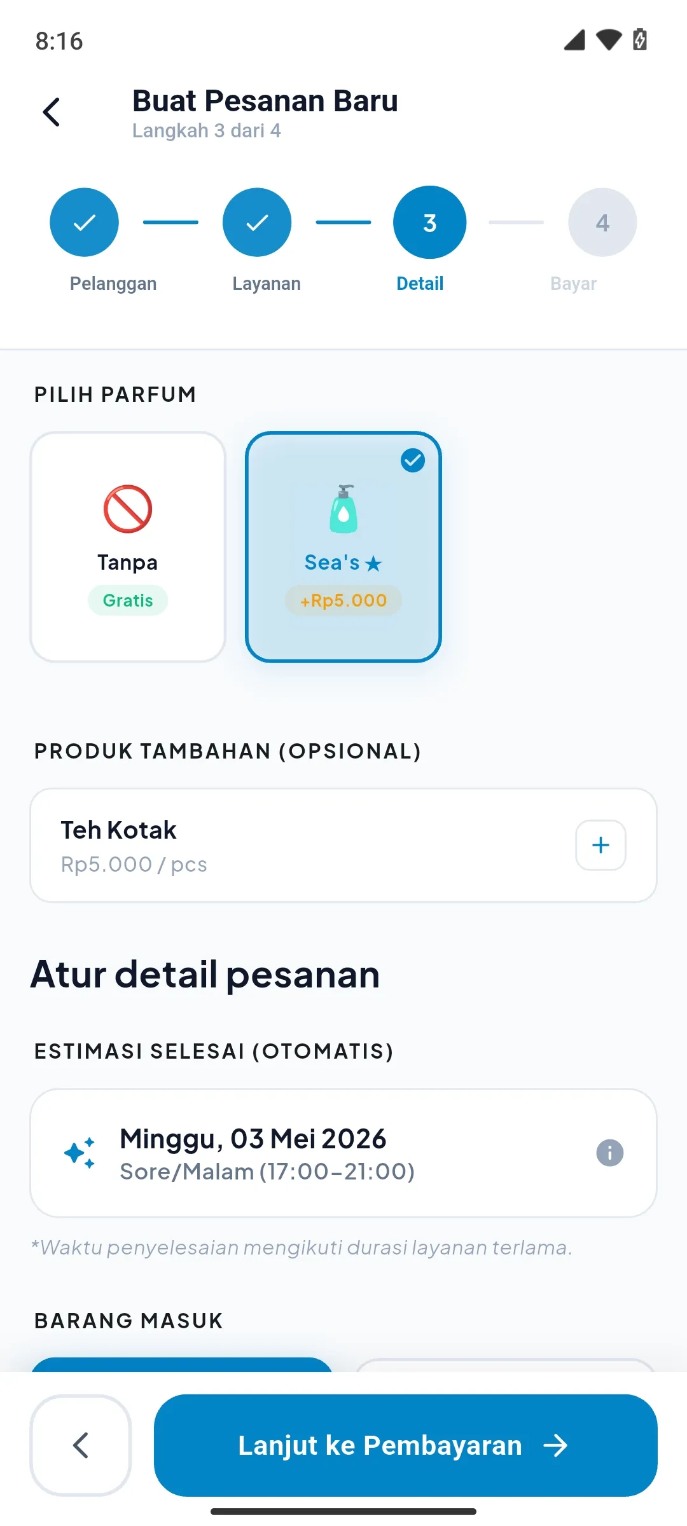This screenshot has height=1526, width=687.
Task: Tap the back arrow beside Buat Pesanan Baru
Action: (52, 112)
